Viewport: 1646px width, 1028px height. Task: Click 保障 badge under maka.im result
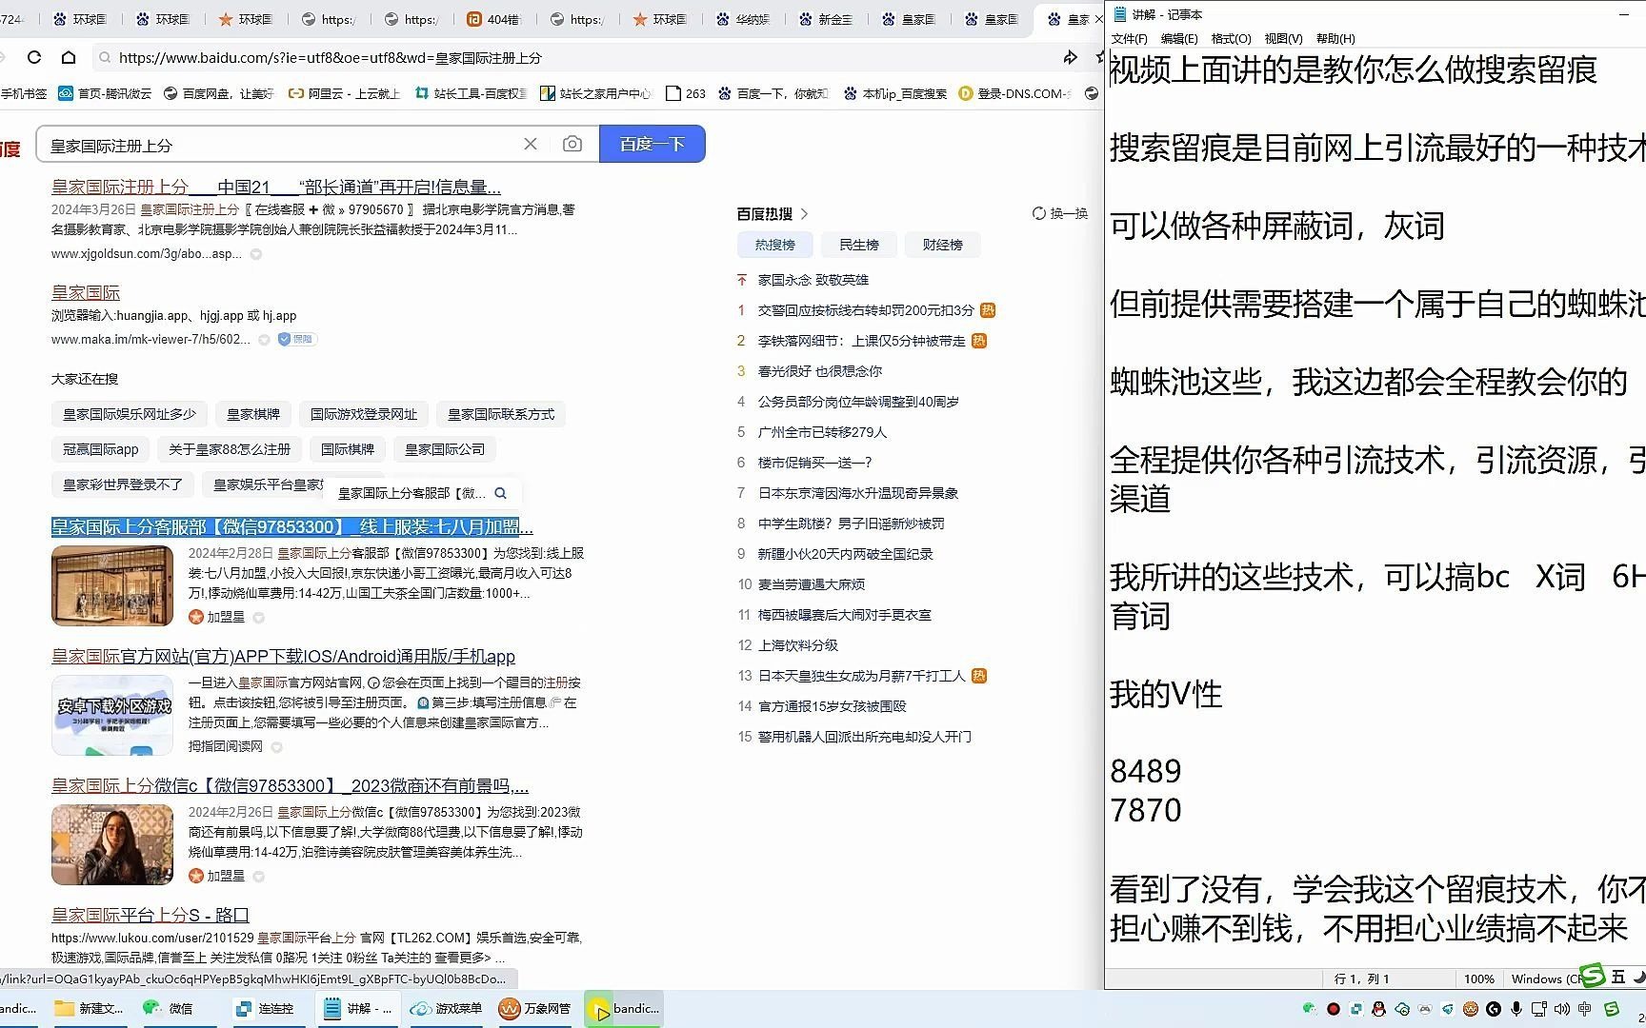pos(297,339)
